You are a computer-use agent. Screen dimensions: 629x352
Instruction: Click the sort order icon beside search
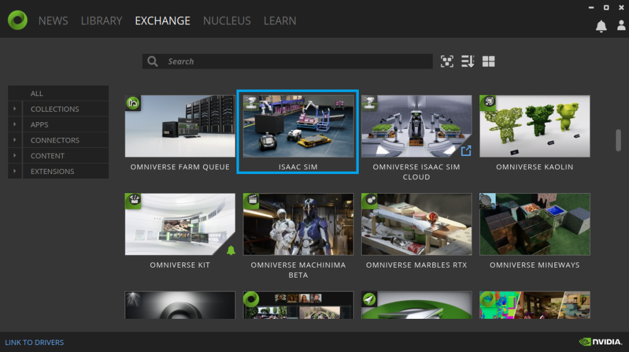click(467, 61)
